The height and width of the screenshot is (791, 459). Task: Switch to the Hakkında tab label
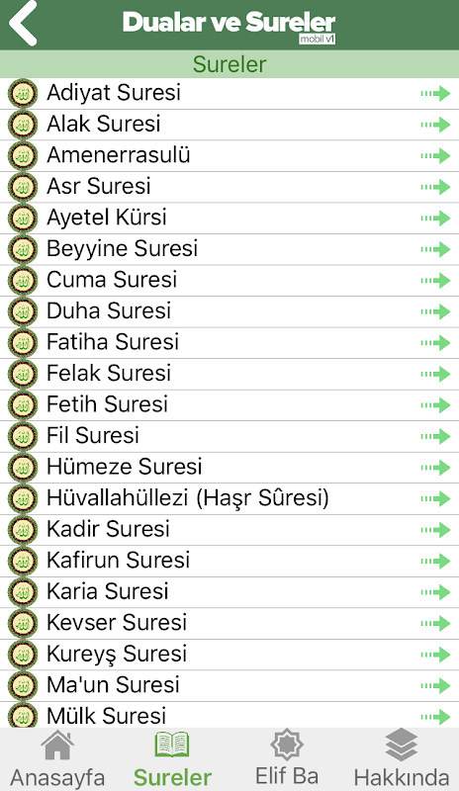point(402,777)
